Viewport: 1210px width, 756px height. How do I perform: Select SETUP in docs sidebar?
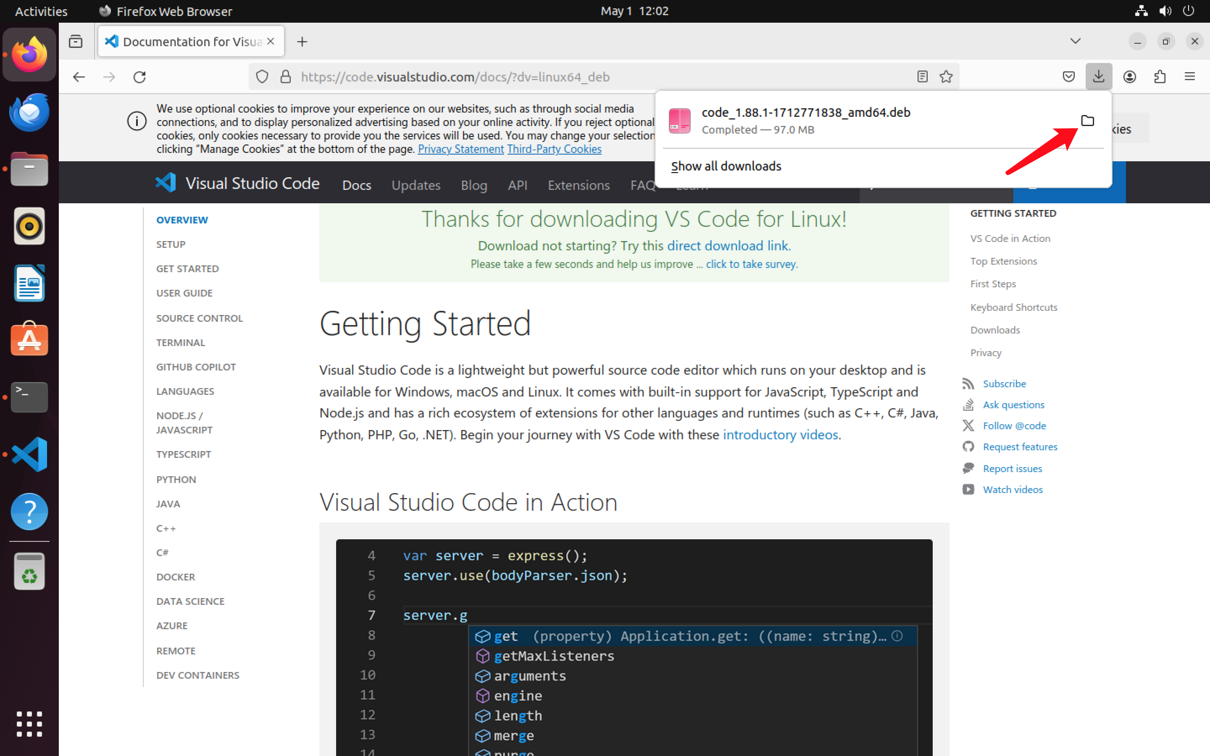(171, 244)
